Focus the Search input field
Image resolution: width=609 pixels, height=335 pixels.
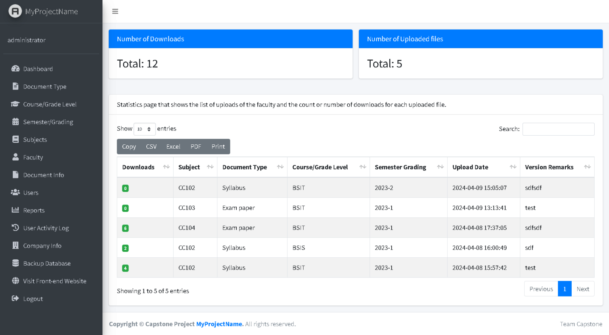558,129
